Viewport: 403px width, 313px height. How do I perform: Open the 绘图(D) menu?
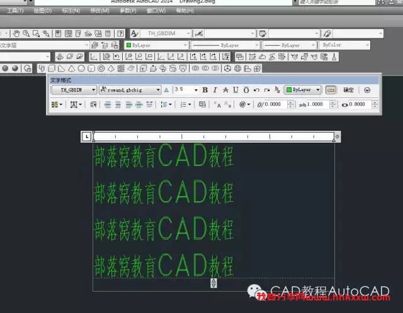coord(43,11)
